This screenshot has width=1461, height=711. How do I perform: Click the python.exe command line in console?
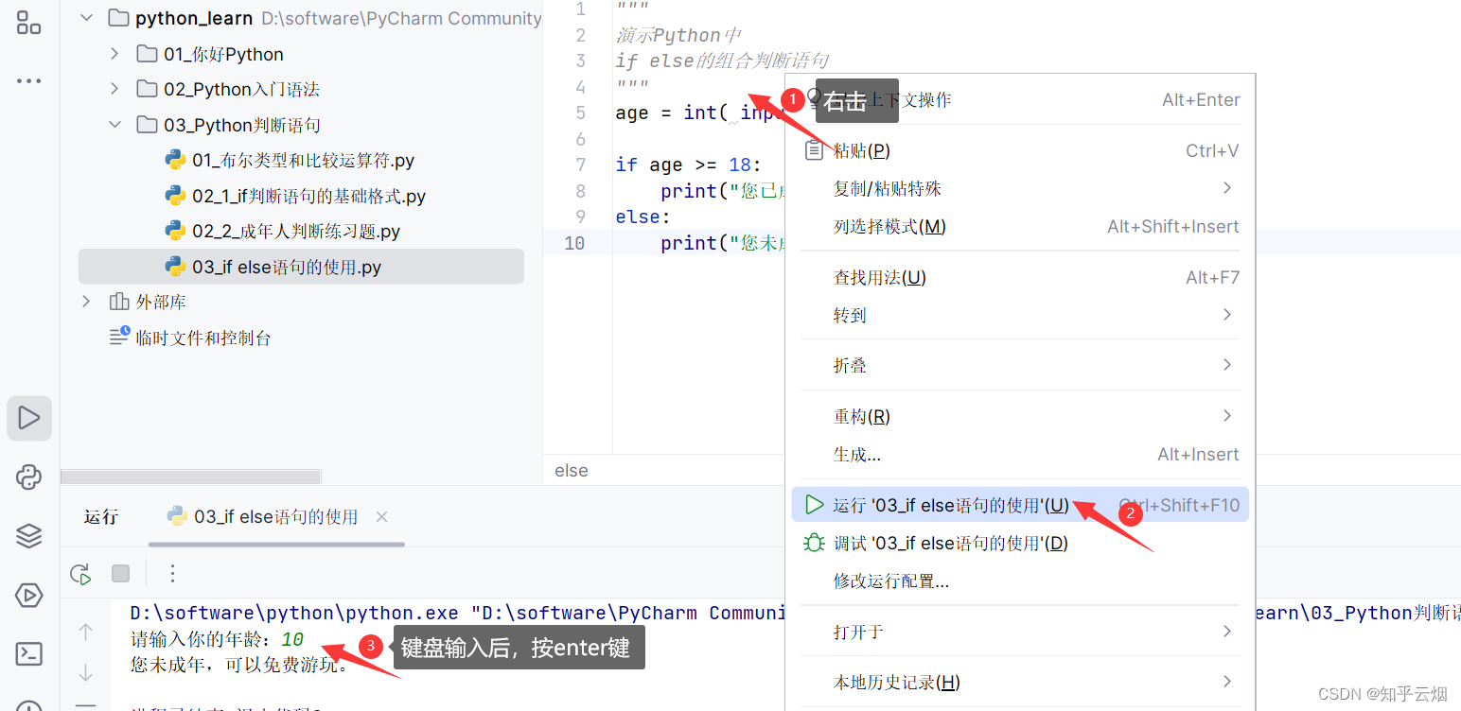[457, 613]
